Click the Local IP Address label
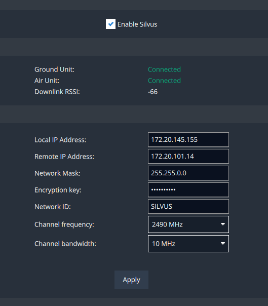268x306 pixels. coord(60,140)
